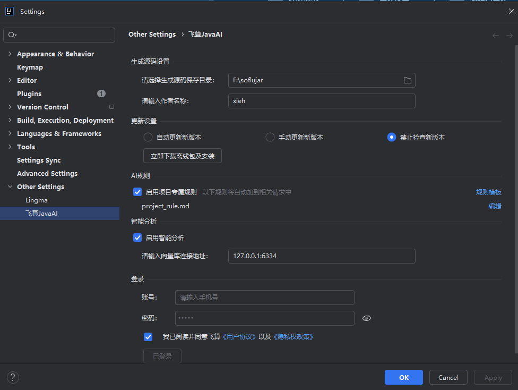Select 手动更新新版本 radio button
Screen dimensions: 518x390
[x=270, y=137]
